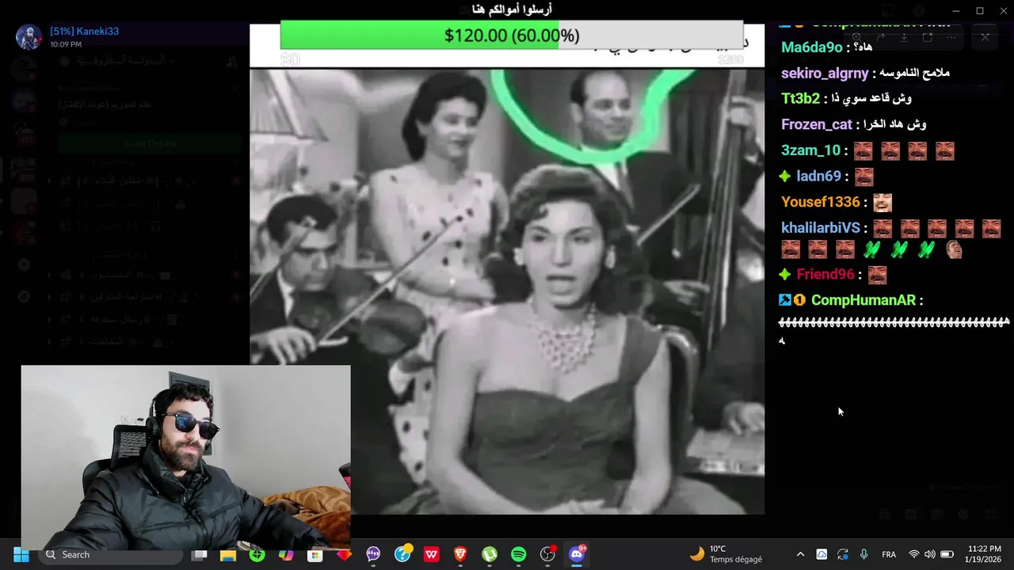This screenshot has height=570, width=1014.
Task: Open the Kaneki33 sender name link
Action: [84, 31]
